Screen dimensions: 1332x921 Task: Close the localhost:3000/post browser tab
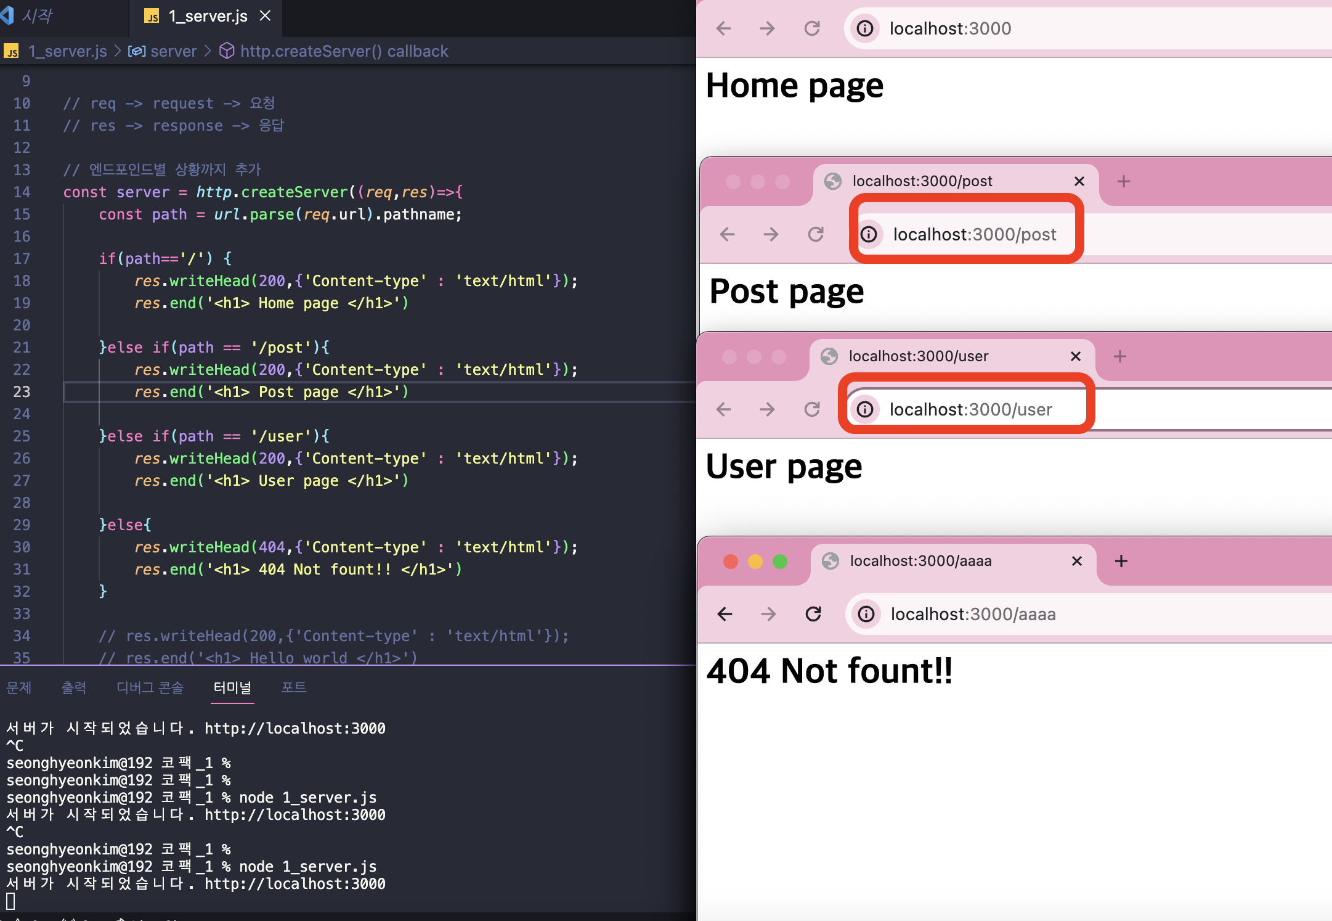pos(1079,181)
